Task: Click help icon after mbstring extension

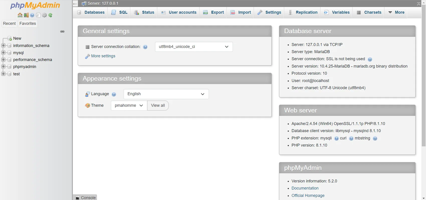Action: point(375,138)
